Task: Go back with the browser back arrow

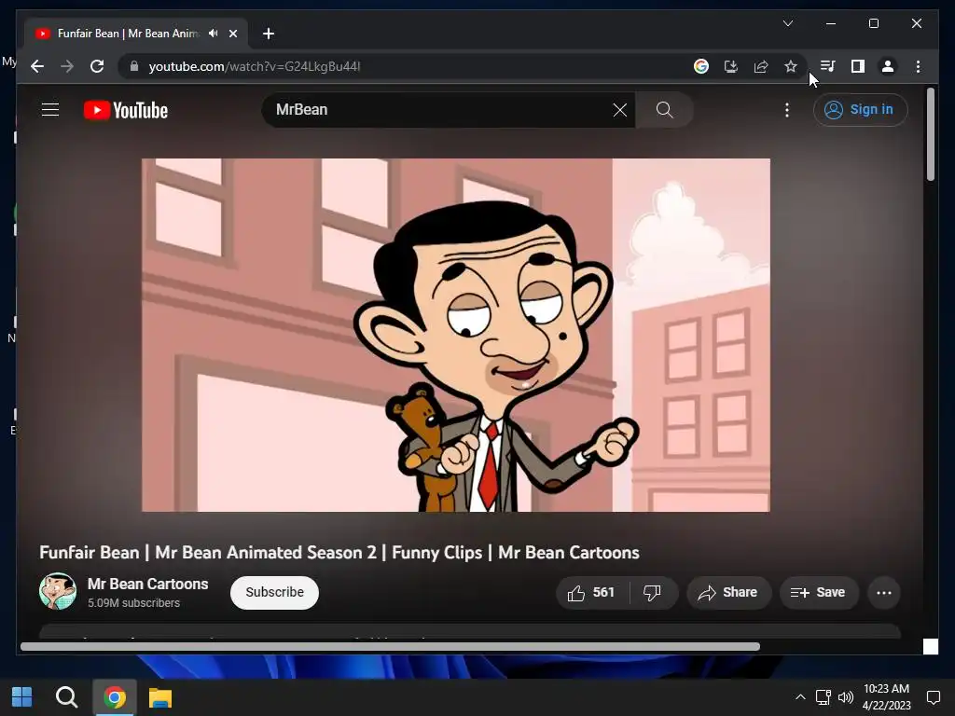Action: point(37,66)
